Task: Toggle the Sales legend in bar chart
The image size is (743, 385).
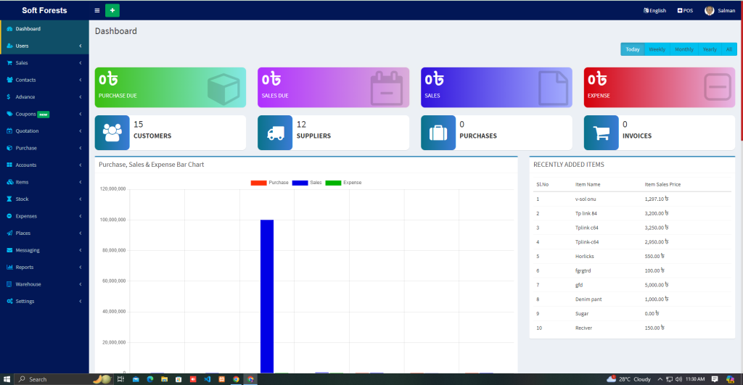Action: coord(307,183)
